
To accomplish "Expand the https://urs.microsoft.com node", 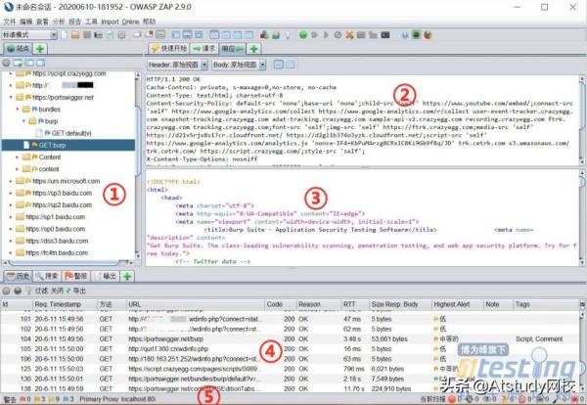I will [11, 181].
